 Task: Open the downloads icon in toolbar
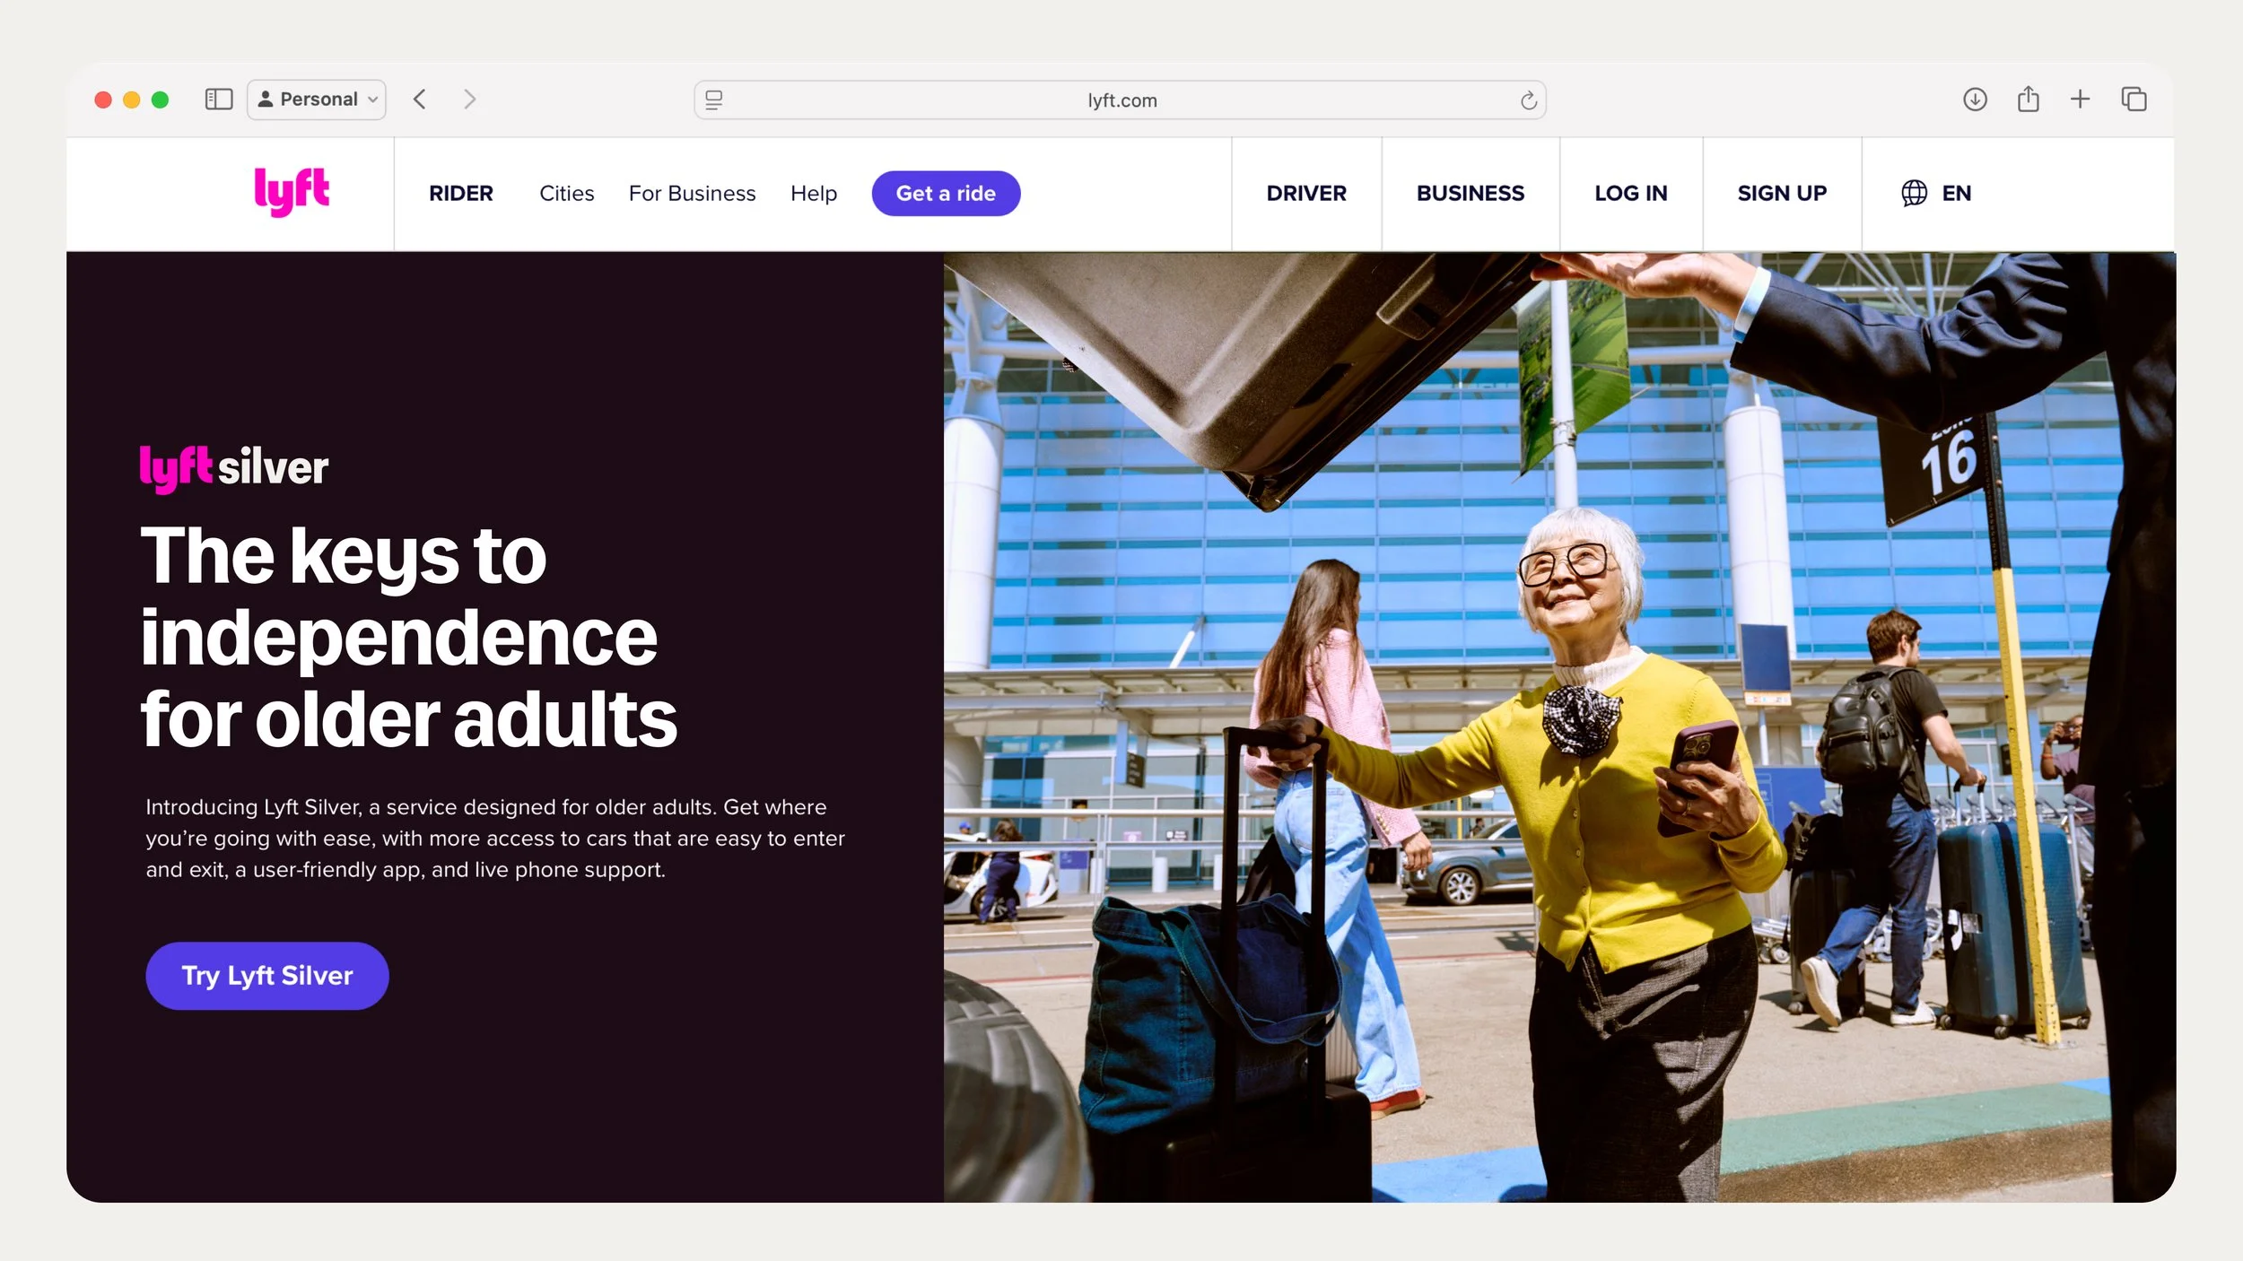pyautogui.click(x=1974, y=100)
